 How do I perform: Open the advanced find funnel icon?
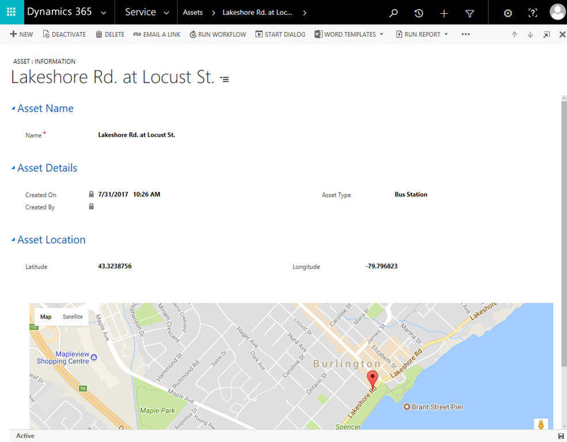469,13
